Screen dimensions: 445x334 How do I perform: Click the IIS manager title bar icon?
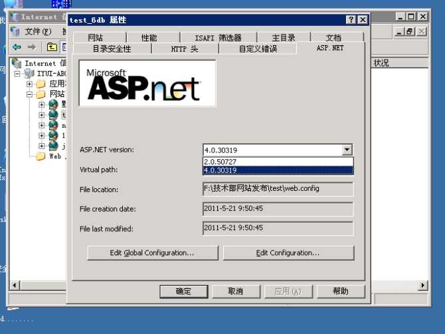[x=16, y=17]
